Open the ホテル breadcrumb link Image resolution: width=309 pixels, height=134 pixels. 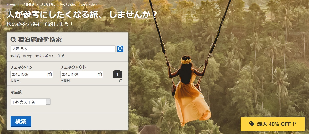(x=11, y=5)
